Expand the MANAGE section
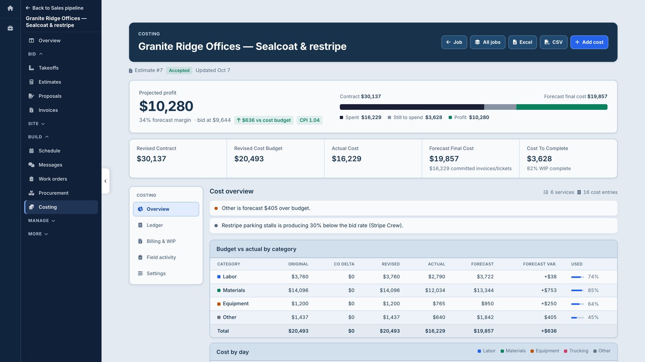 [42, 221]
